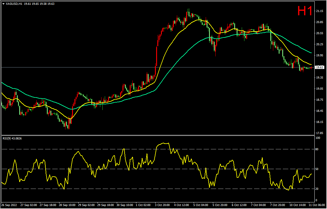Click the 4 Oct 12:00 time label
This screenshot has height=209, width=327.
click(x=181, y=205)
